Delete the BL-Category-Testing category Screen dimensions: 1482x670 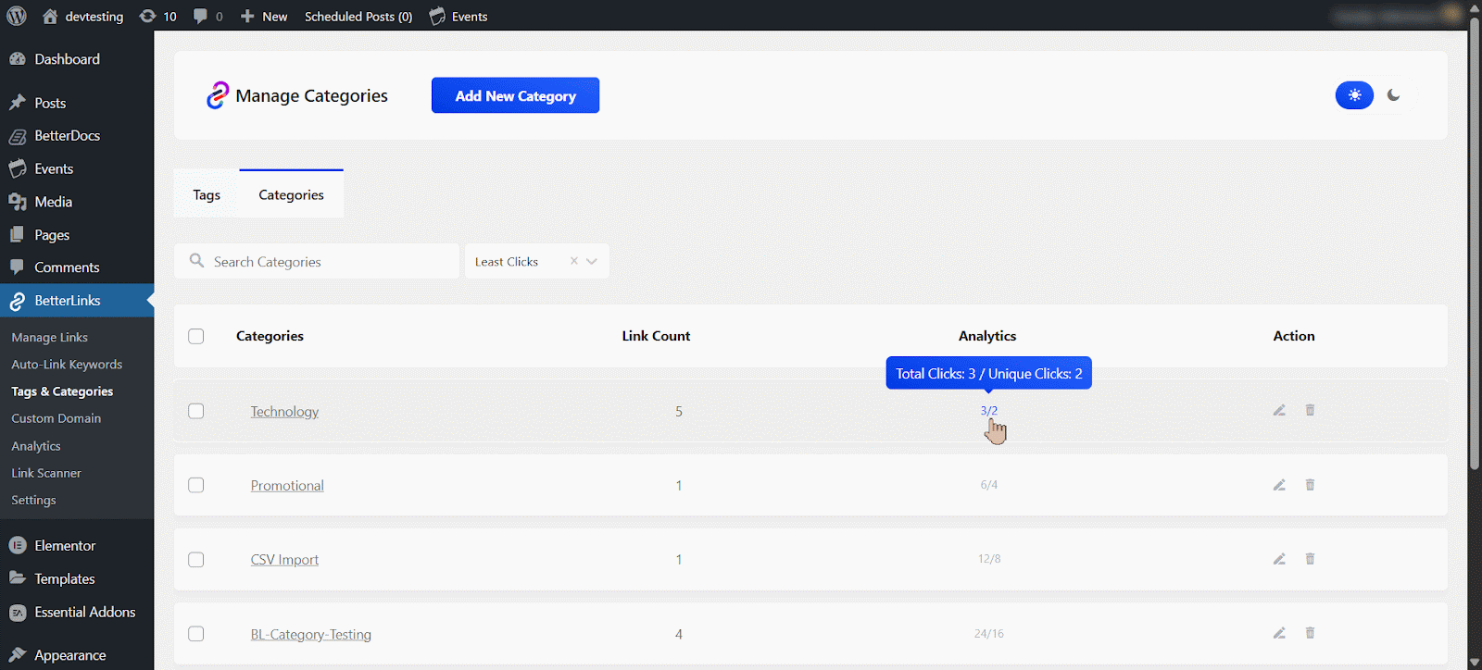[x=1310, y=633]
